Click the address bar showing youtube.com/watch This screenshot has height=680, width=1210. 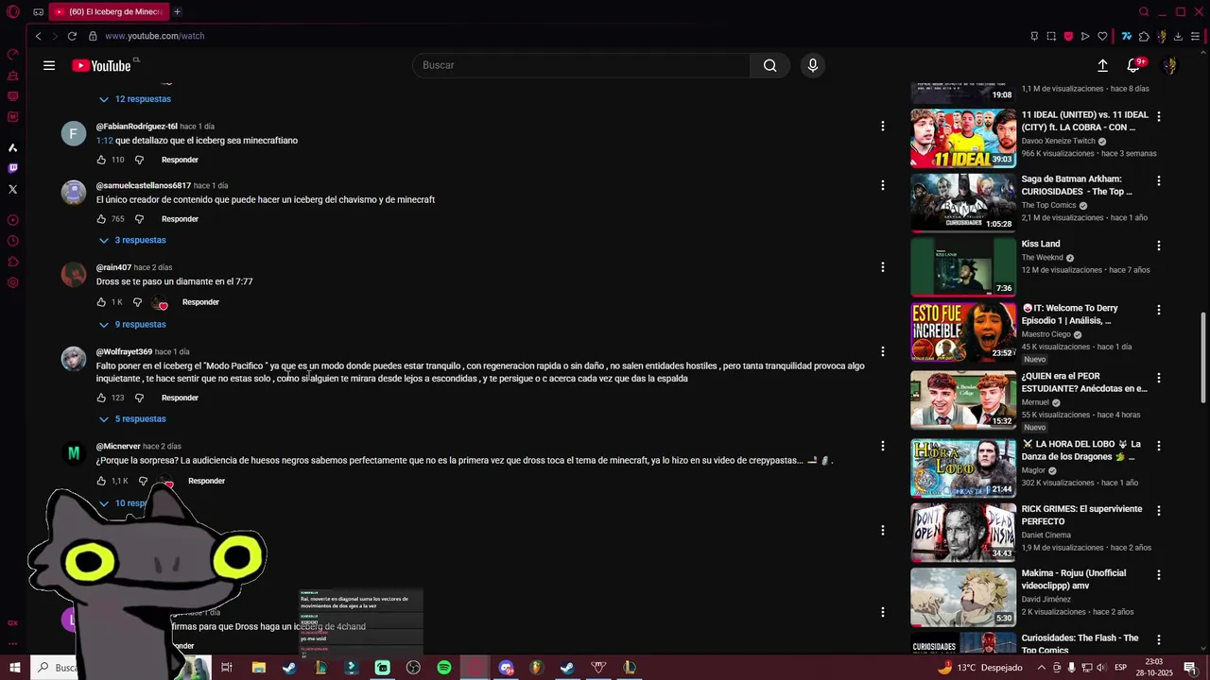154,36
